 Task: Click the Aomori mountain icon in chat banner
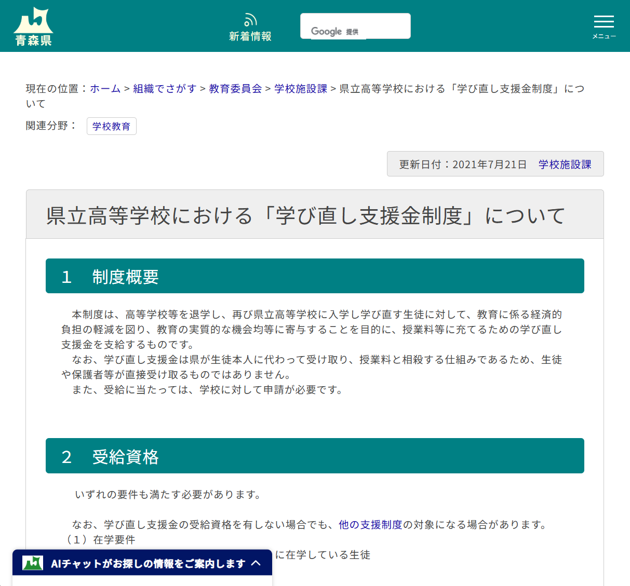point(32,563)
